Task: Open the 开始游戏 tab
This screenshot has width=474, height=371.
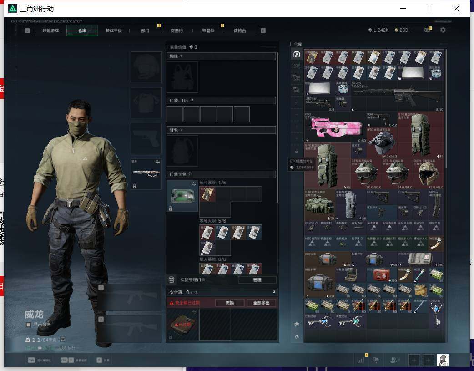Action: point(50,30)
